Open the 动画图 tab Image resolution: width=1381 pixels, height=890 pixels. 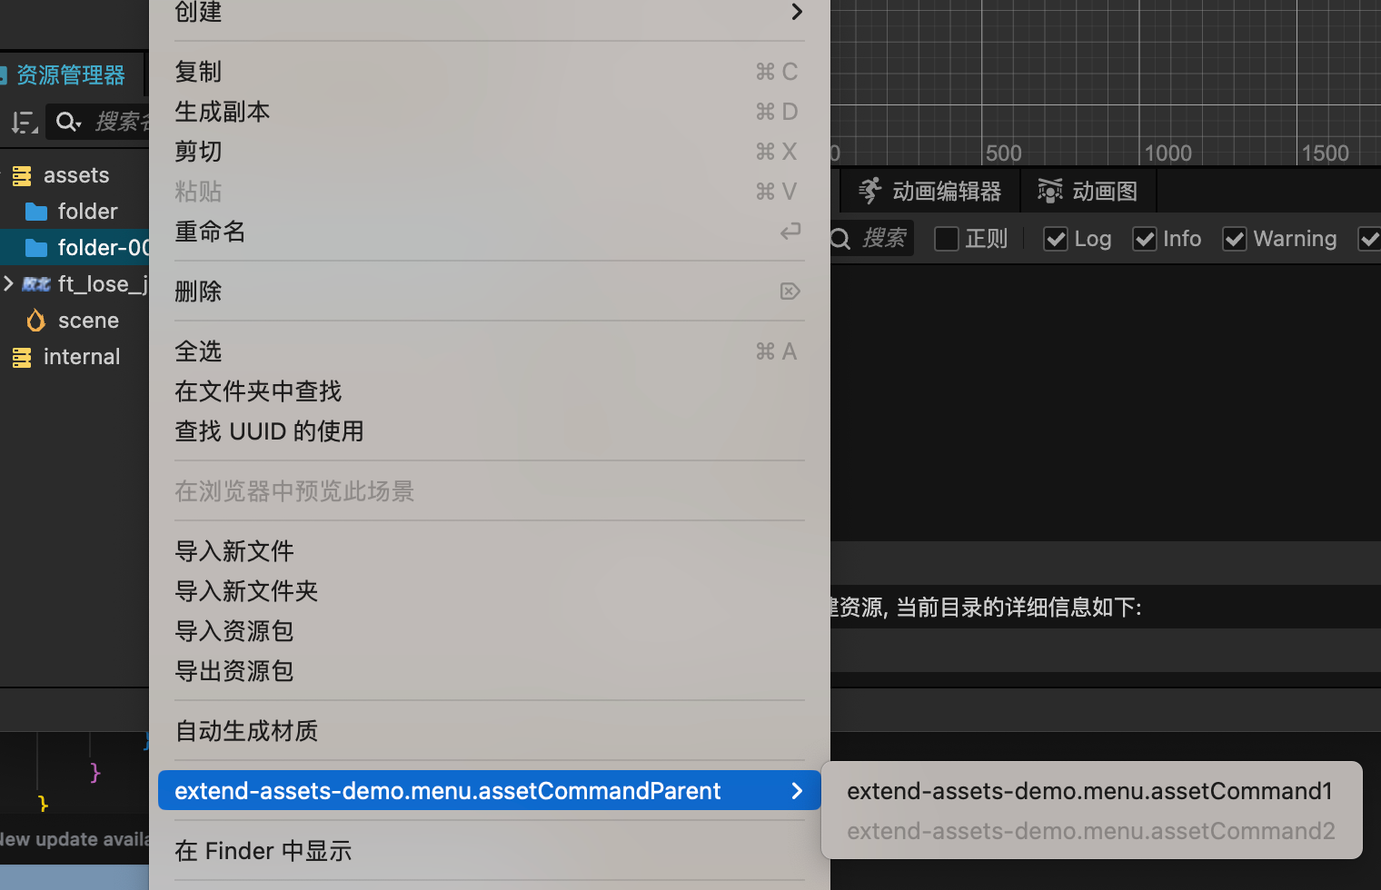pyautogui.click(x=1088, y=192)
